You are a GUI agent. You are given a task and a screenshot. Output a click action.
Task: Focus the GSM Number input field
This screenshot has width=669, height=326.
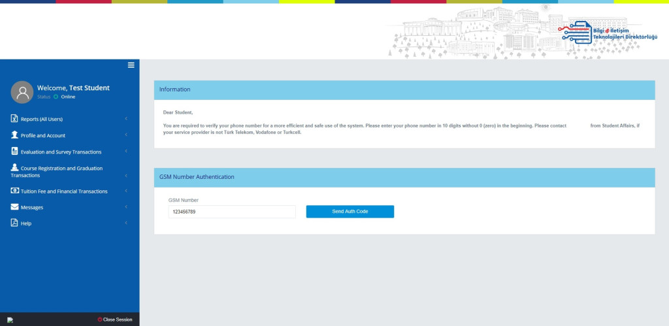click(x=231, y=212)
